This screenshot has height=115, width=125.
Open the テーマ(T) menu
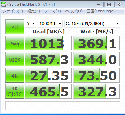point(53,11)
